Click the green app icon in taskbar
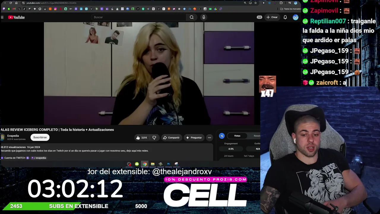The image size is (380, 214). point(137,164)
